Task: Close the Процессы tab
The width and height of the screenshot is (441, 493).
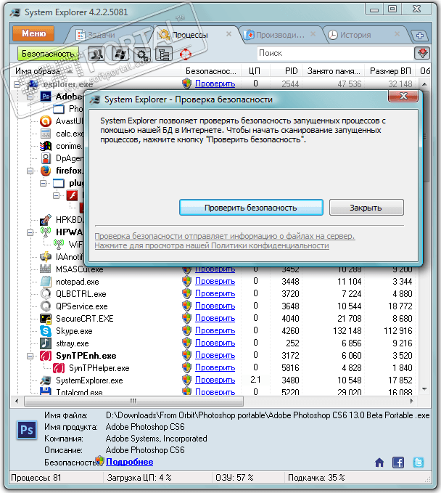Action: point(229,34)
